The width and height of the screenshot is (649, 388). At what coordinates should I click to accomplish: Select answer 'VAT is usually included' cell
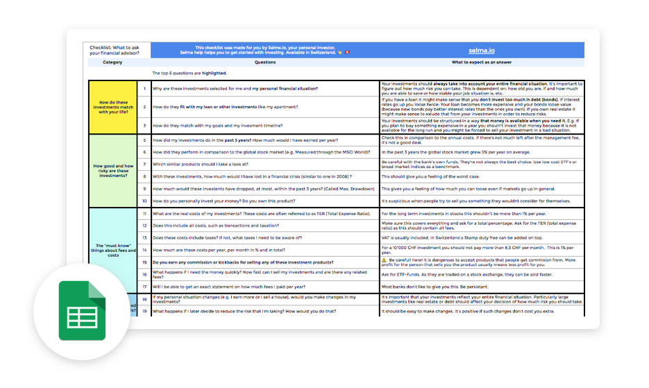point(482,237)
